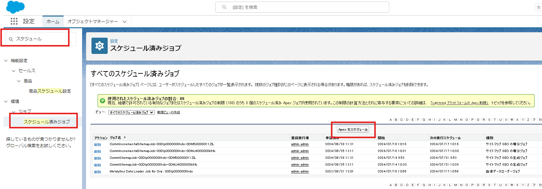
Task: Click in the global [設定] を検索 field
Action: (x=302, y=7)
